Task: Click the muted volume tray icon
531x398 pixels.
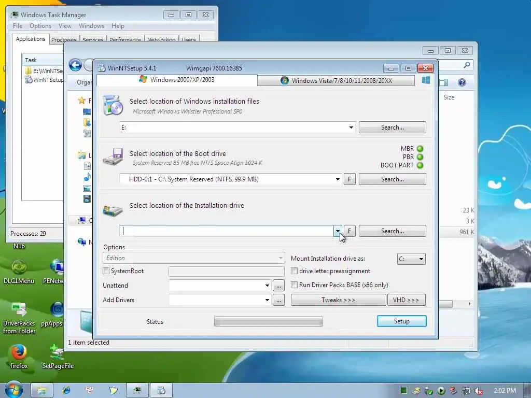Action: 479,391
